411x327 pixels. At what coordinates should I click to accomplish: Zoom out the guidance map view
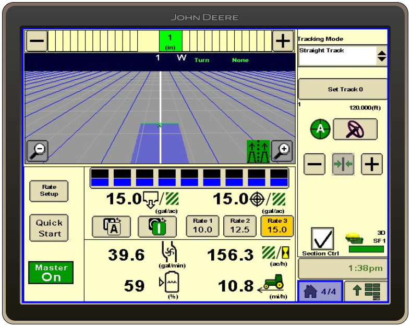click(38, 151)
